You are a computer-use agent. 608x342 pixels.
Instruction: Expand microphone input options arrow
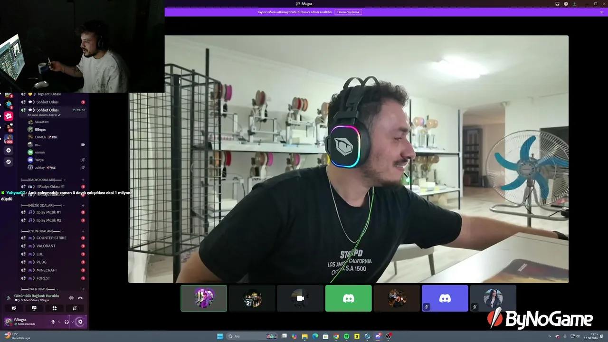coord(59,322)
